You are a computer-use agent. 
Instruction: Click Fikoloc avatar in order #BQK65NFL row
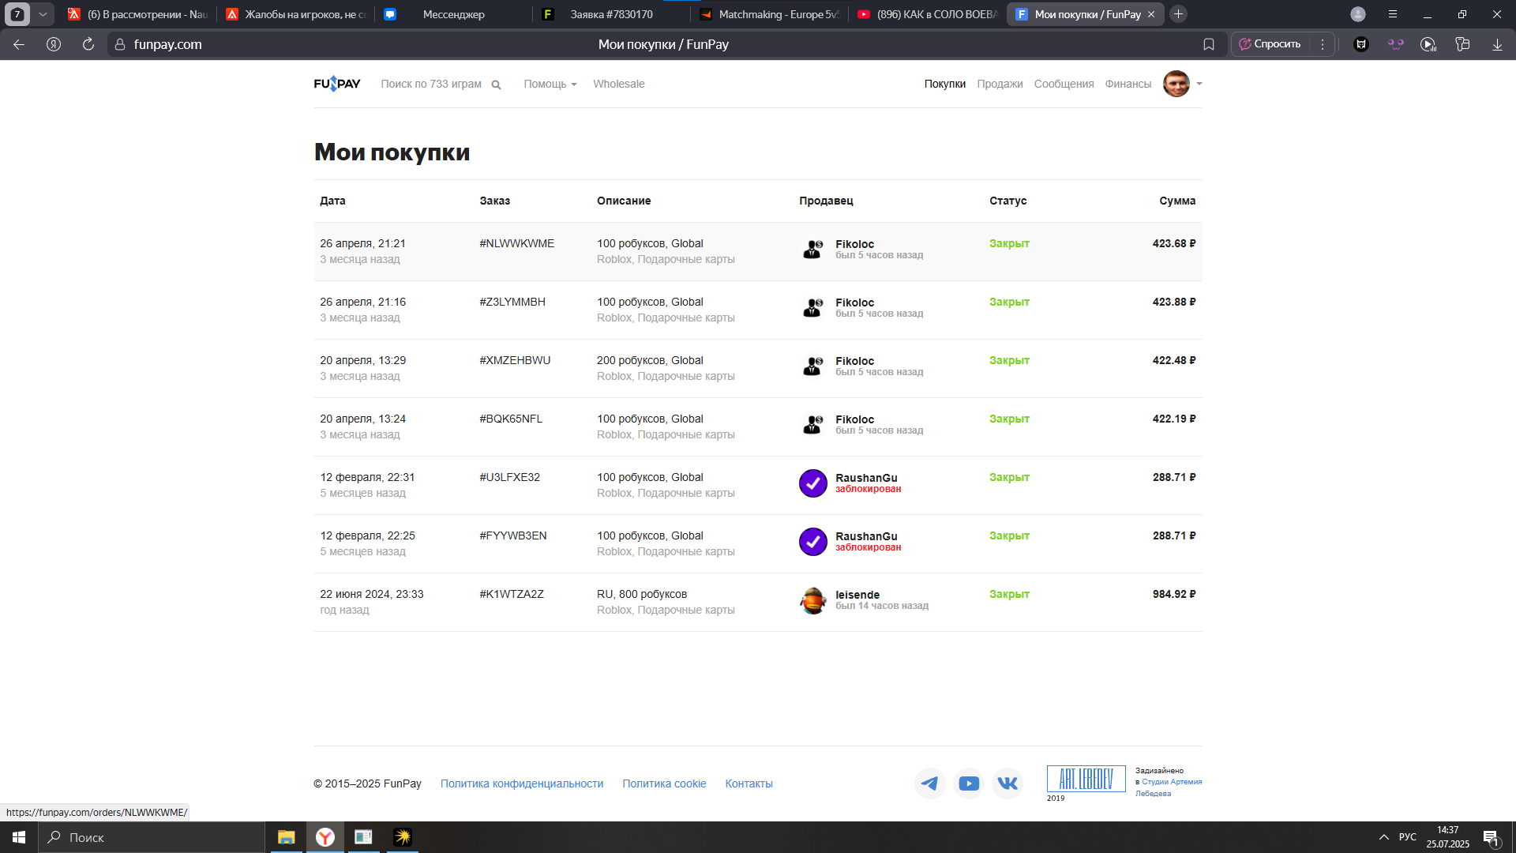point(812,425)
